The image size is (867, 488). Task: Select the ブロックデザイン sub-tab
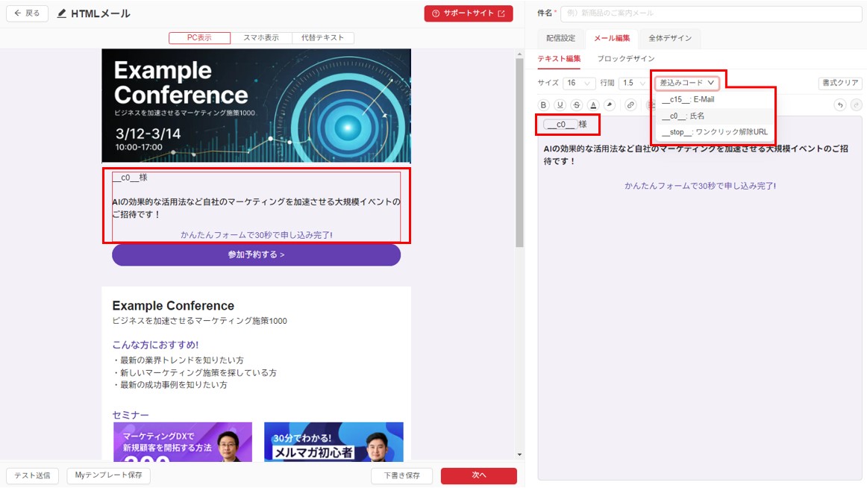tap(626, 59)
